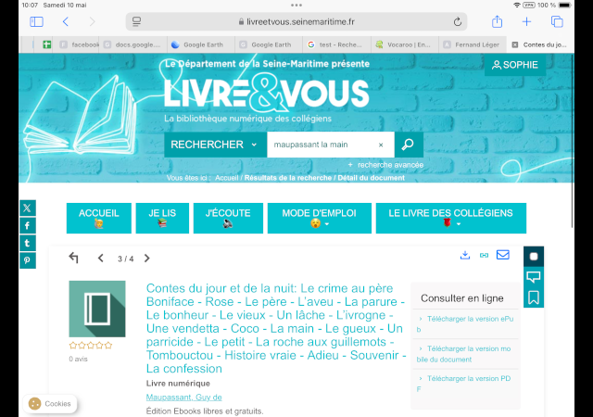
Task: Share page on Tumblr sidebar icon
Action: tap(27, 243)
